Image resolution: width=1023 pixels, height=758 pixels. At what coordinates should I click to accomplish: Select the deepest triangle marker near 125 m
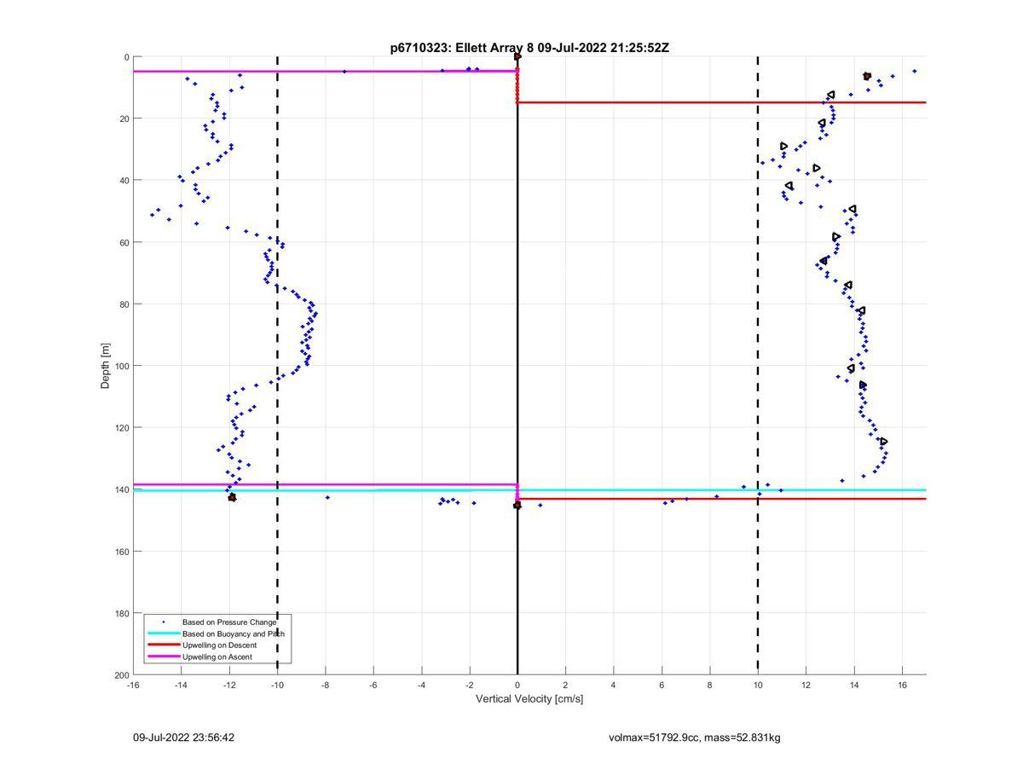(884, 442)
